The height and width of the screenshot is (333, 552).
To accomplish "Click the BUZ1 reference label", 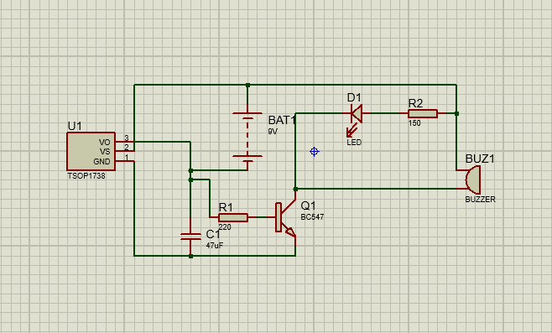I will coord(480,159).
